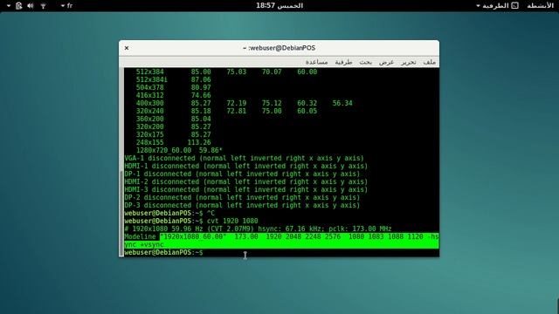559x314 pixels.
Task: Click the الأنشطة Activities button
Action: (x=540, y=5)
